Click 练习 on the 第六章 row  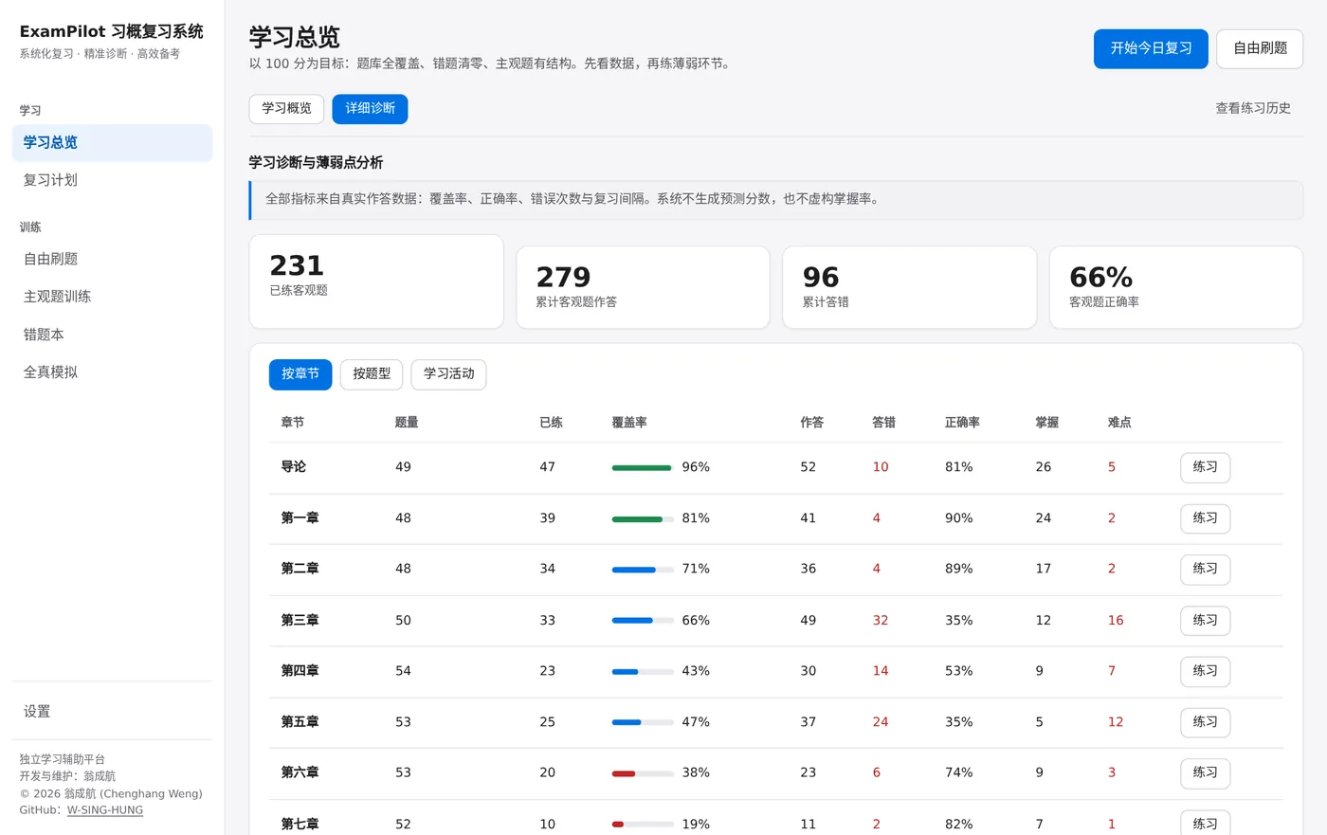click(1205, 773)
